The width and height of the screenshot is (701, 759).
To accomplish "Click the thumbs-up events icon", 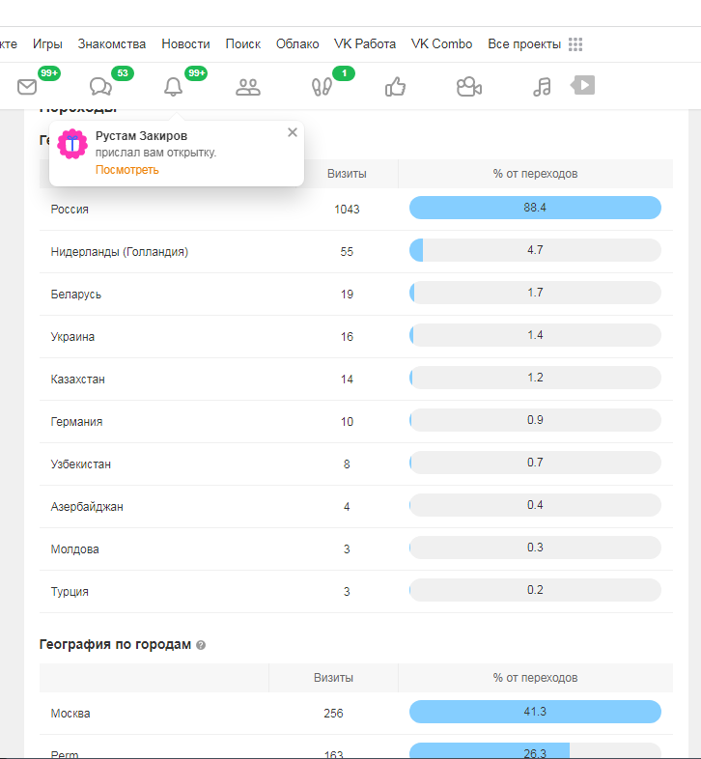I will pyautogui.click(x=395, y=87).
